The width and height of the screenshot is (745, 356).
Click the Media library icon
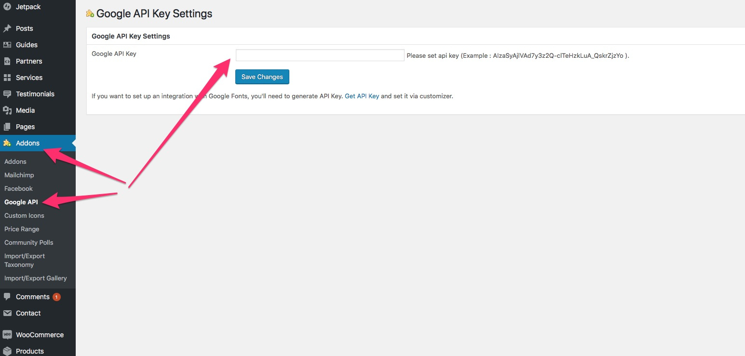coord(7,110)
